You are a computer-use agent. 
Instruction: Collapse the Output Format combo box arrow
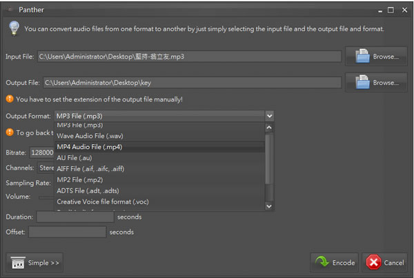tap(269, 116)
